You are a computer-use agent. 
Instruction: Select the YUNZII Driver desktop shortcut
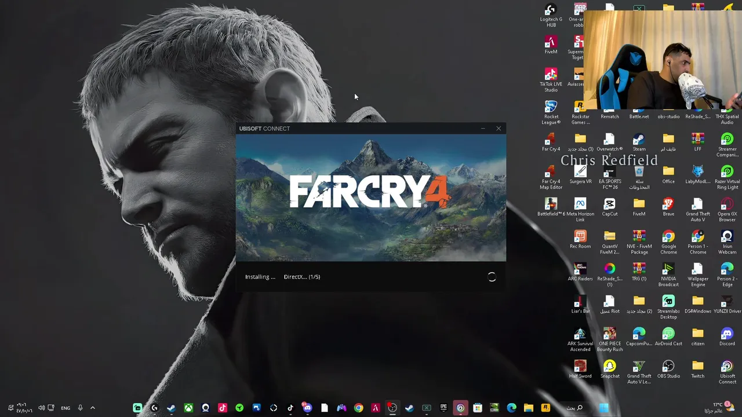pyautogui.click(x=727, y=305)
